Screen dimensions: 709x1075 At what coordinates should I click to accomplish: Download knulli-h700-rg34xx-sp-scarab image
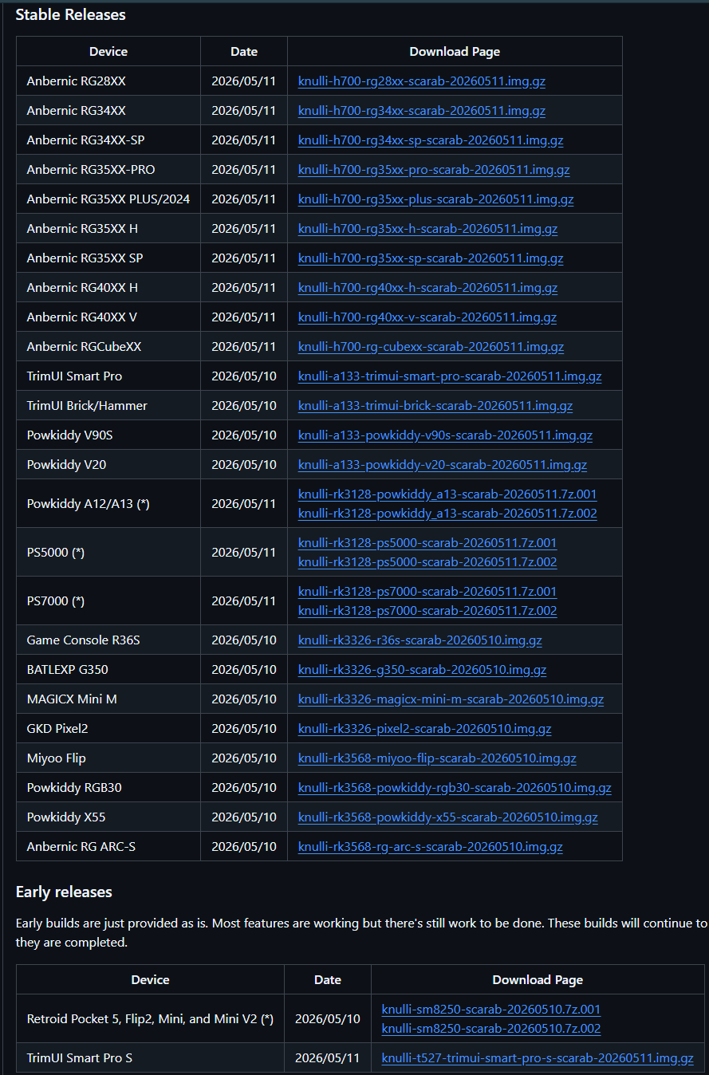431,140
